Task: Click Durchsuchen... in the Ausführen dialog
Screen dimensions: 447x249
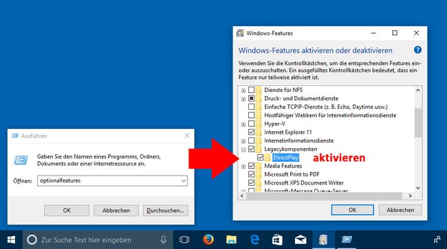Action: point(165,211)
